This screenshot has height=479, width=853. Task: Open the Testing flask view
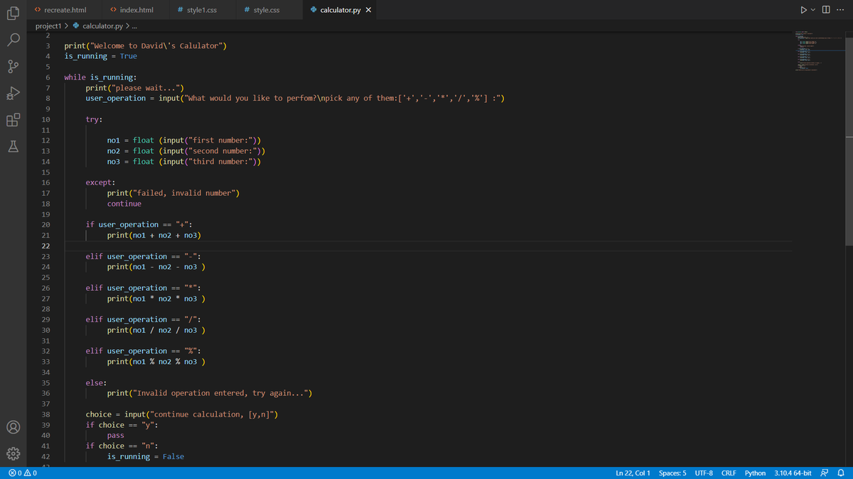click(x=13, y=146)
